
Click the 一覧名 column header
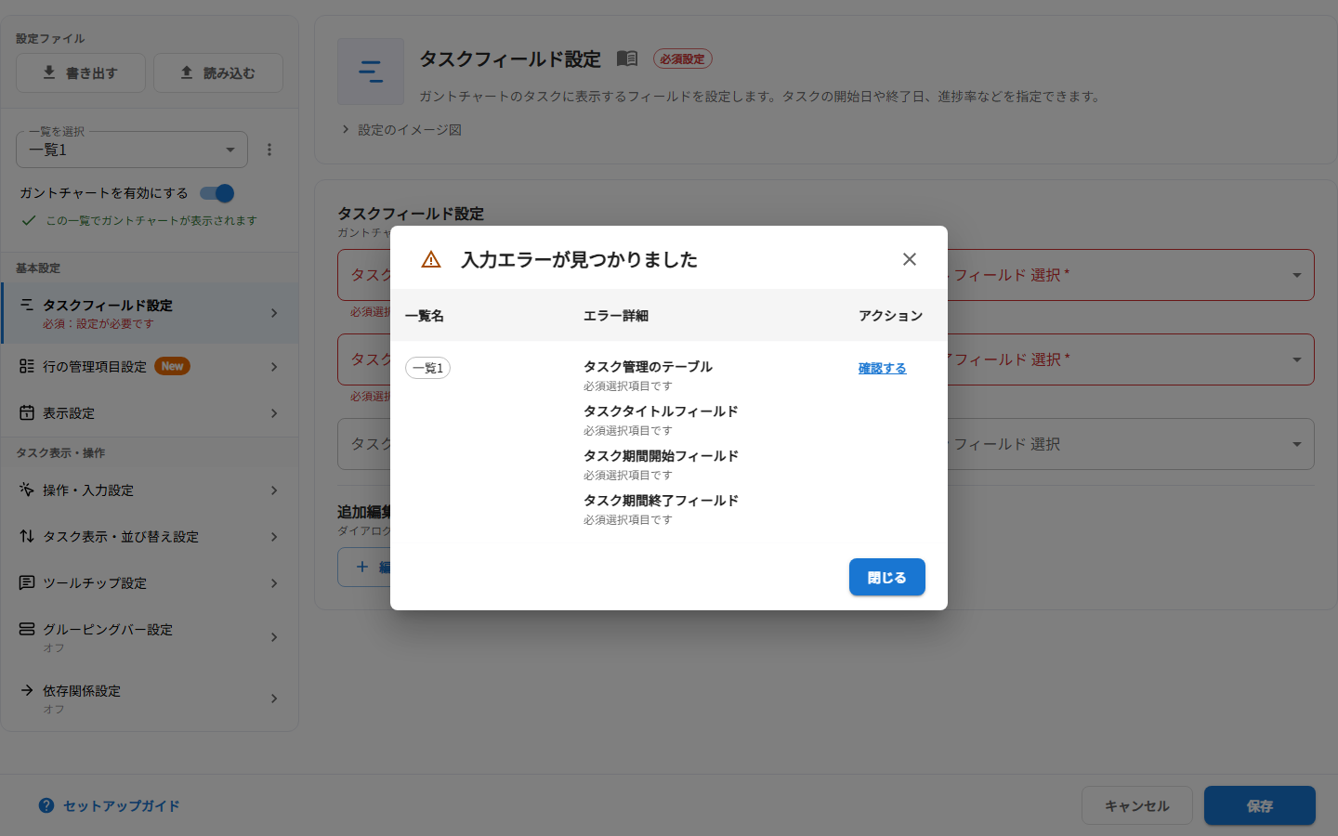(x=425, y=316)
